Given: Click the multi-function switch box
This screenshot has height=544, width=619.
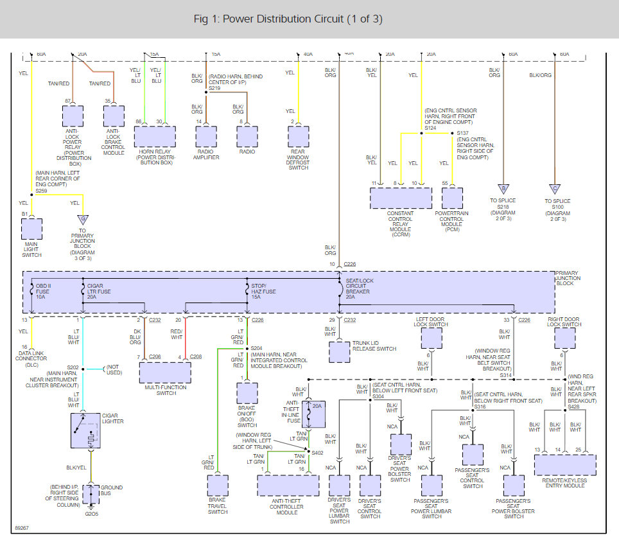Looking at the screenshot, I should [165, 373].
